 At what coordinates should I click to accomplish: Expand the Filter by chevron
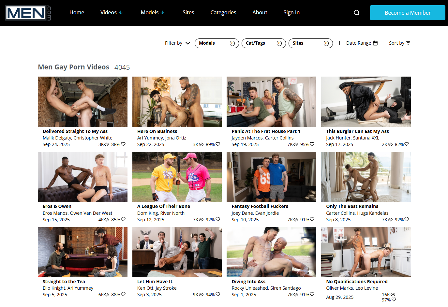pyautogui.click(x=188, y=43)
